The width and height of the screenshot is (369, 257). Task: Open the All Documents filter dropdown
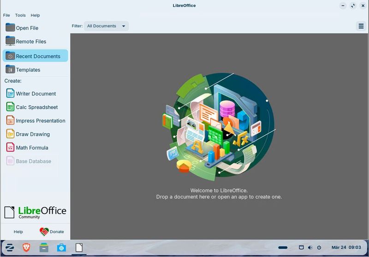pyautogui.click(x=107, y=26)
